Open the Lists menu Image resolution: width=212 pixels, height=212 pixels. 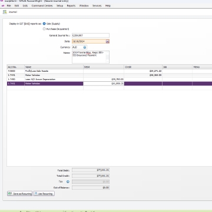25,6
